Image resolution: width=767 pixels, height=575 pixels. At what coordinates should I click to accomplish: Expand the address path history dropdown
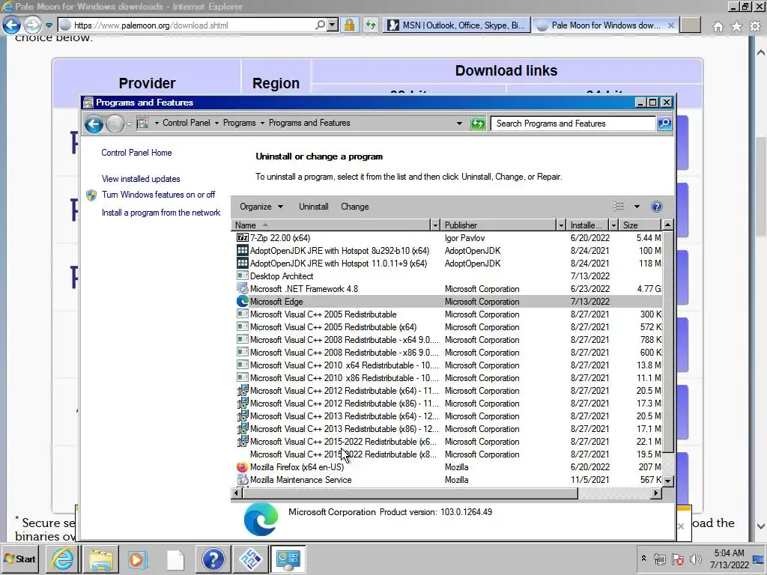459,124
